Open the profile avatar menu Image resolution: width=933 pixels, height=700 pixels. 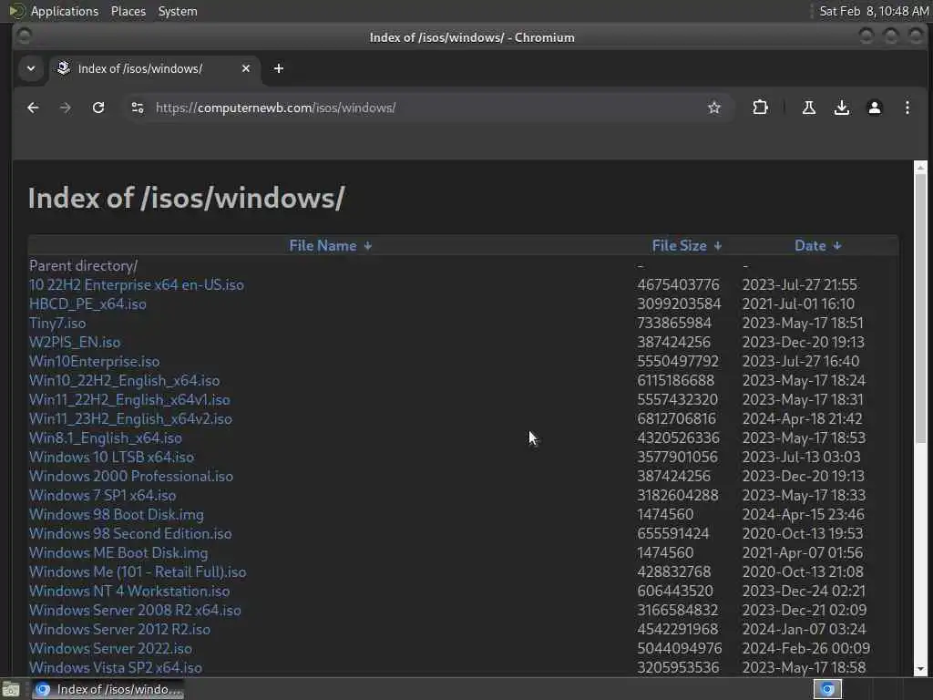874,108
